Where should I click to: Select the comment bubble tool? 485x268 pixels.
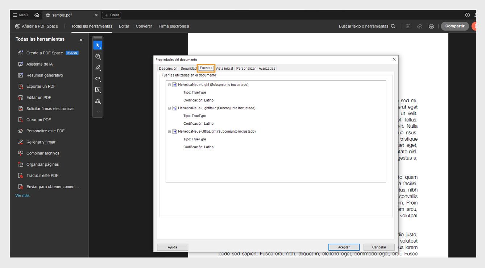click(98, 57)
